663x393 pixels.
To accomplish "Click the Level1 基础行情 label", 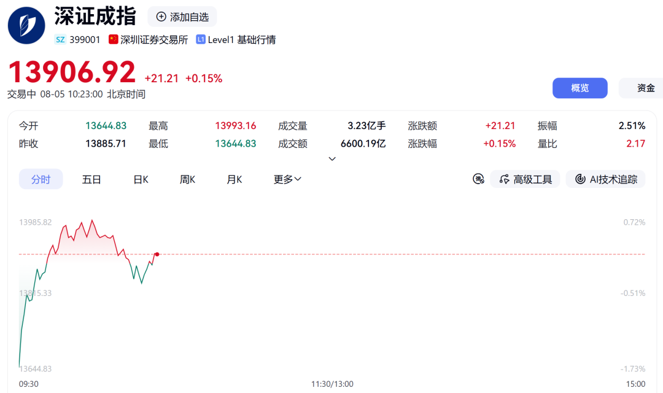I will [241, 40].
